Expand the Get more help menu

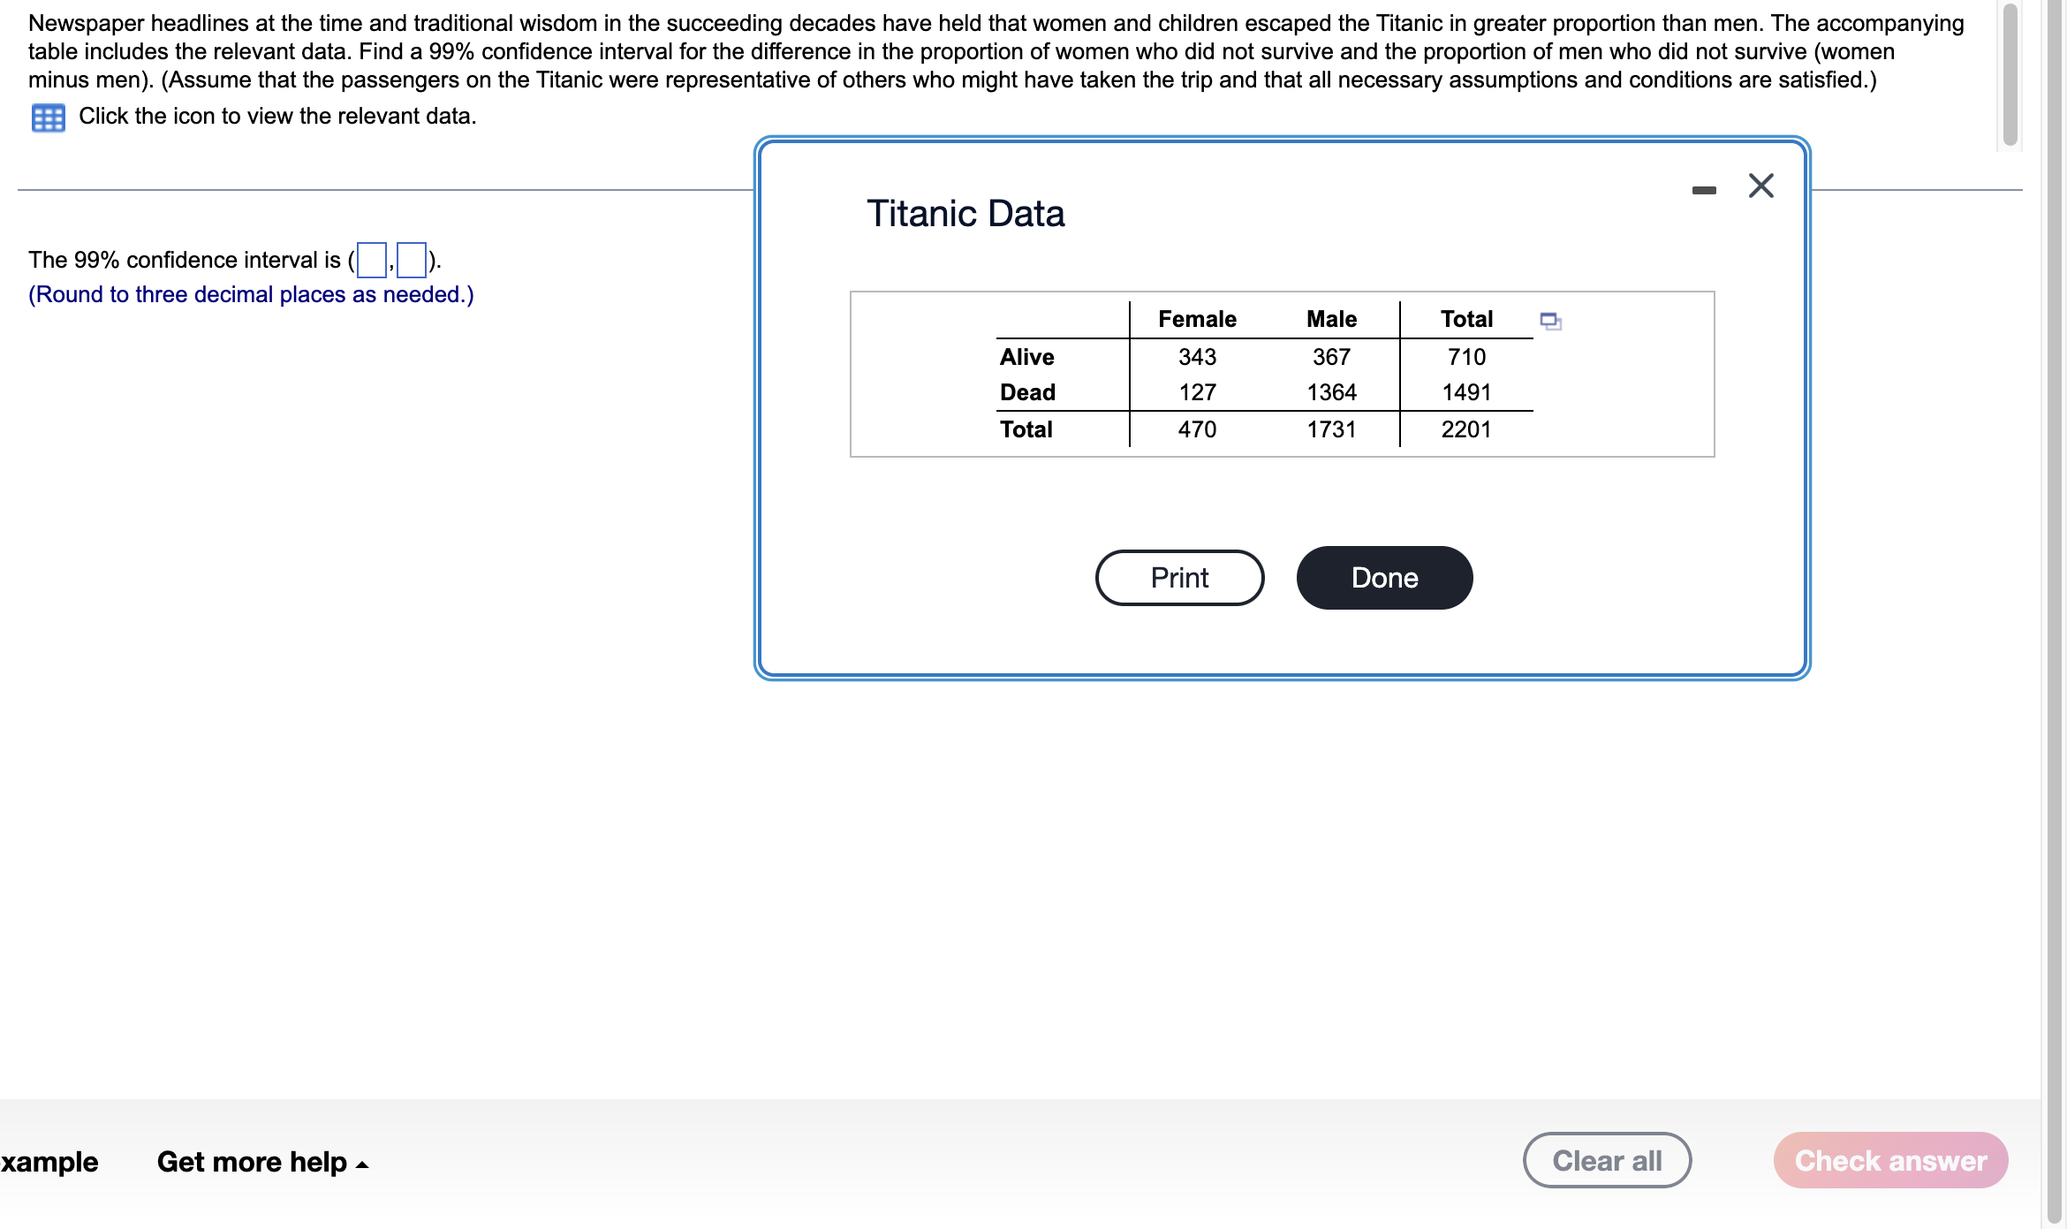click(x=253, y=1161)
